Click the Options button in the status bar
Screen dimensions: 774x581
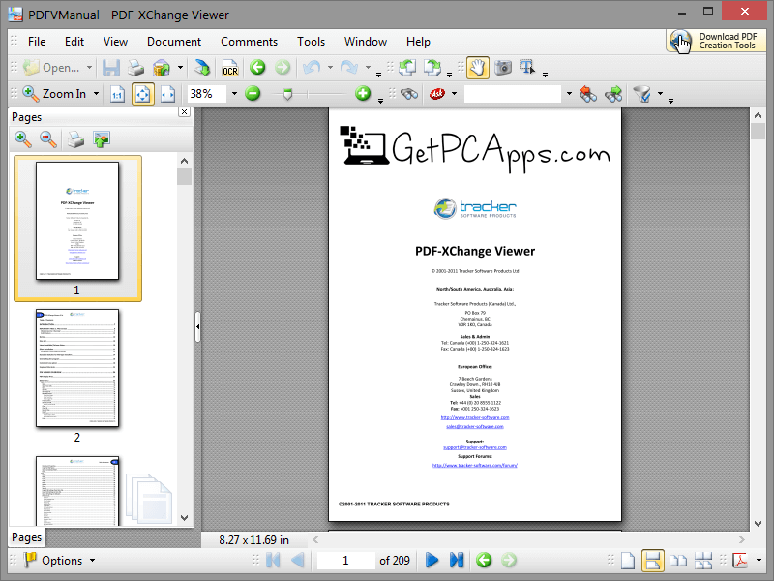(59, 561)
